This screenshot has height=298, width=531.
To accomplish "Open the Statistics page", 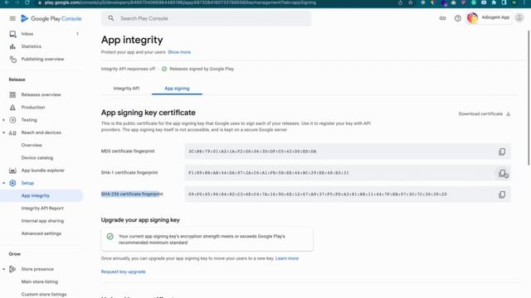I will pos(32,46).
